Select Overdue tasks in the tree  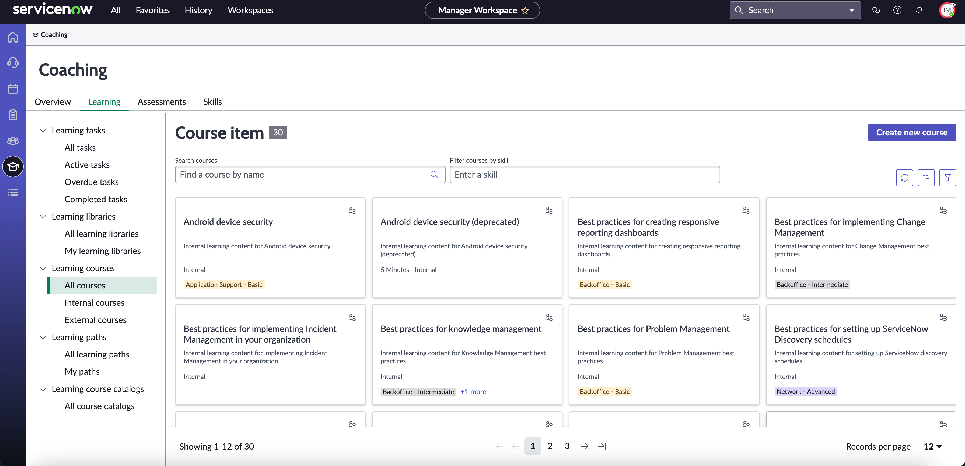coord(91,182)
